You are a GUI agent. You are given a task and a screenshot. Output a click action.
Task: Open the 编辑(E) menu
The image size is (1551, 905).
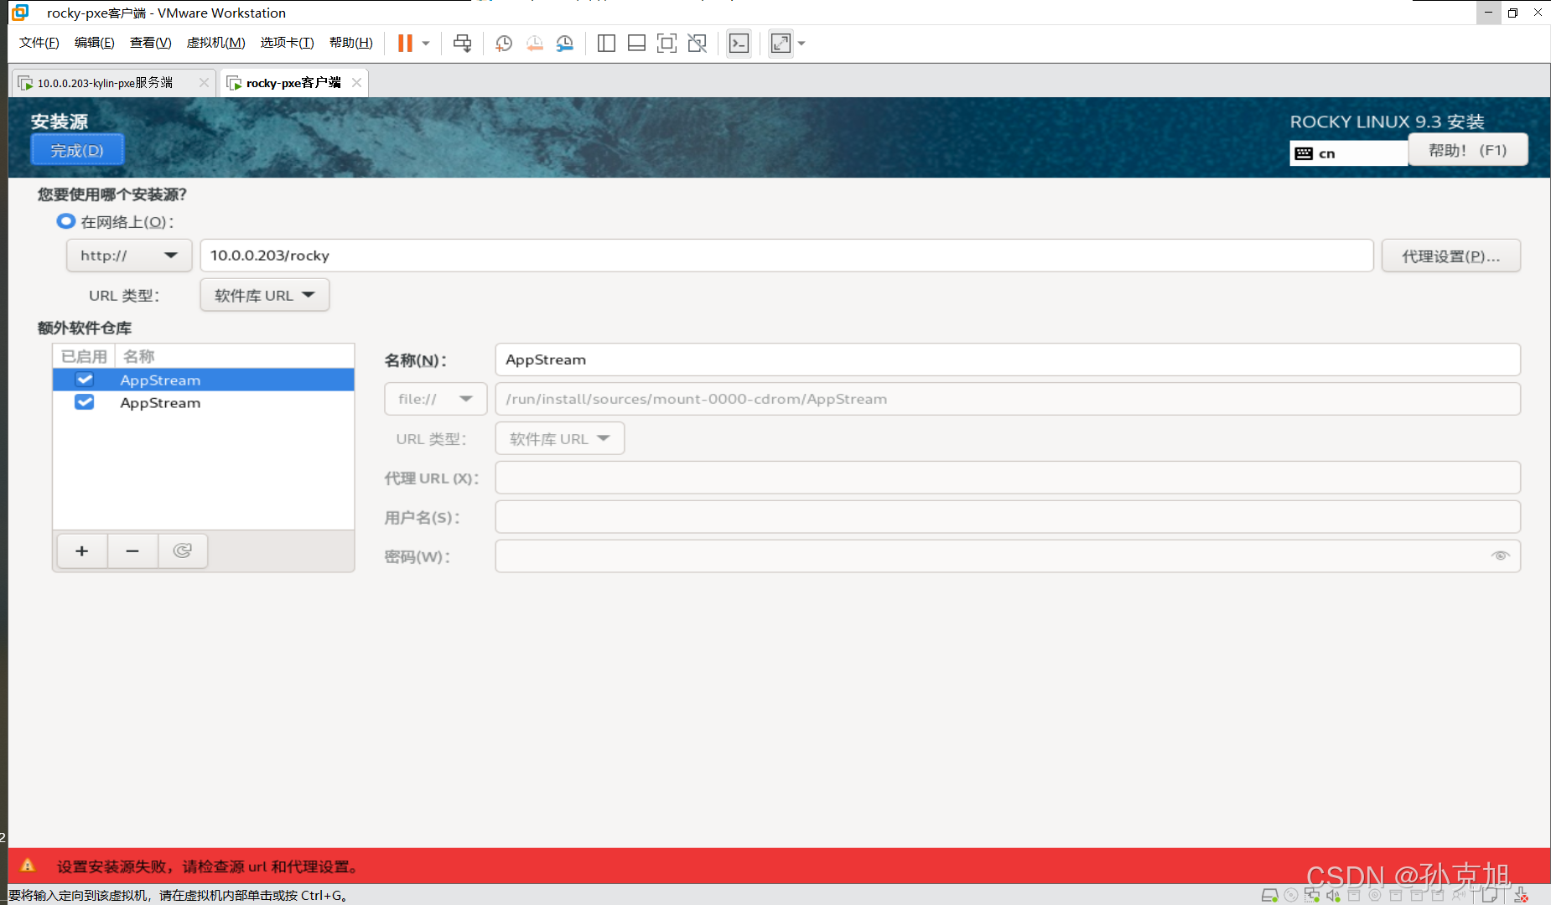(x=94, y=43)
